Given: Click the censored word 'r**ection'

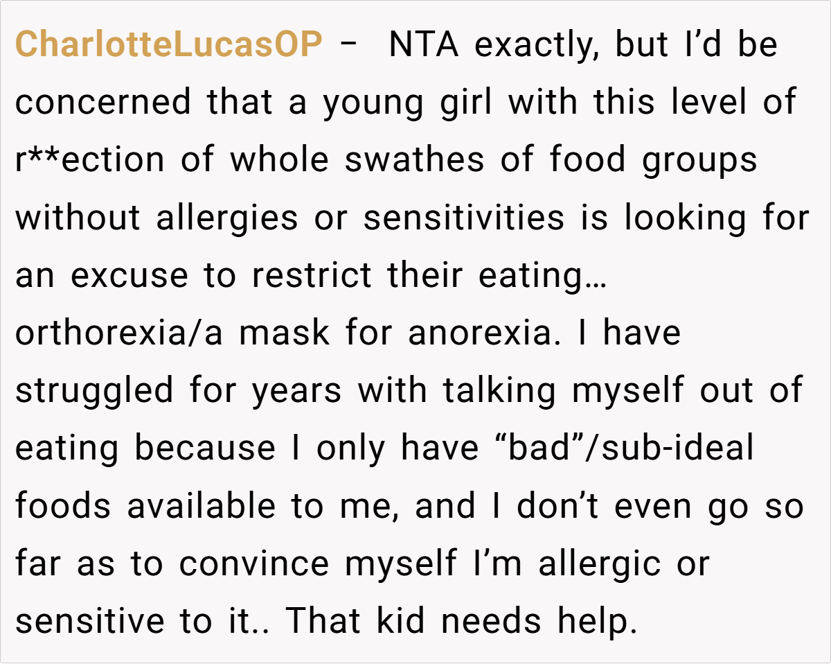Looking at the screenshot, I should pyautogui.click(x=90, y=161).
